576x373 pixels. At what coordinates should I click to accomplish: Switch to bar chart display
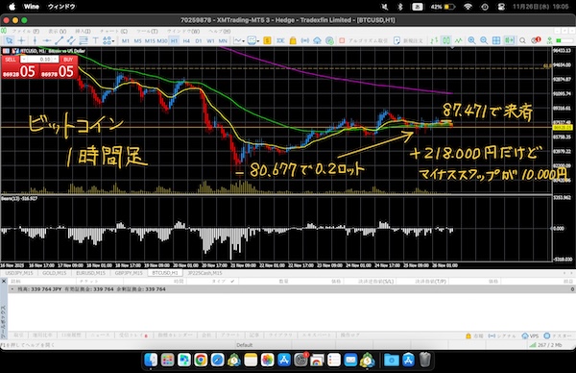[x=434, y=40]
